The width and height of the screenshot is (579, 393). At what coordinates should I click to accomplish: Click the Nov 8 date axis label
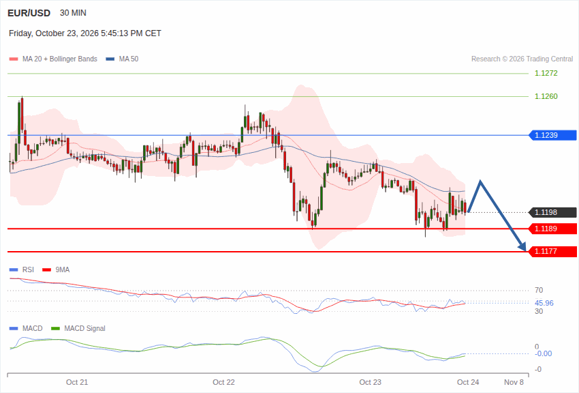[514, 382]
